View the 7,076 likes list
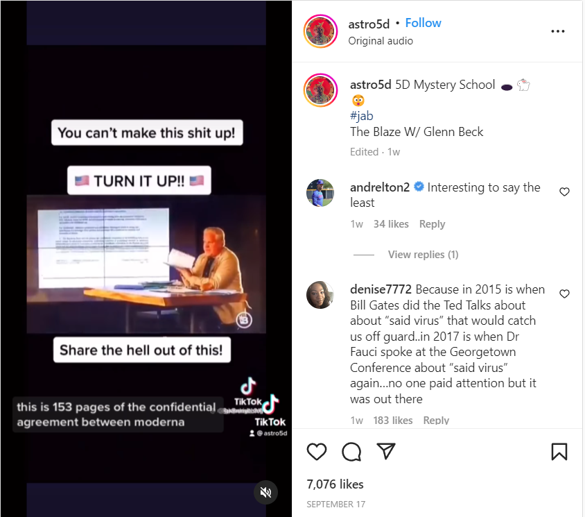 pos(335,484)
